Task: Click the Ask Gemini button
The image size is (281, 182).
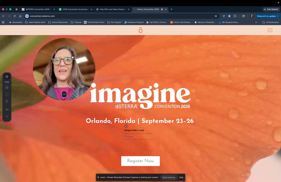Action: tap(271, 9)
